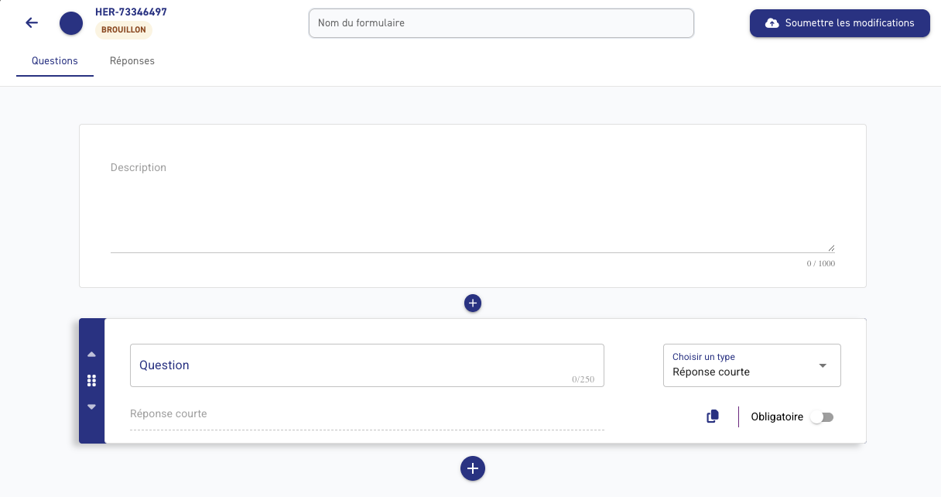The height and width of the screenshot is (497, 941).
Task: Move the question up with the arrow
Action: pos(91,355)
